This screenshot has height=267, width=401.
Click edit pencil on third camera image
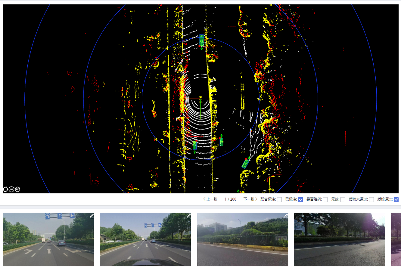tap(286, 216)
